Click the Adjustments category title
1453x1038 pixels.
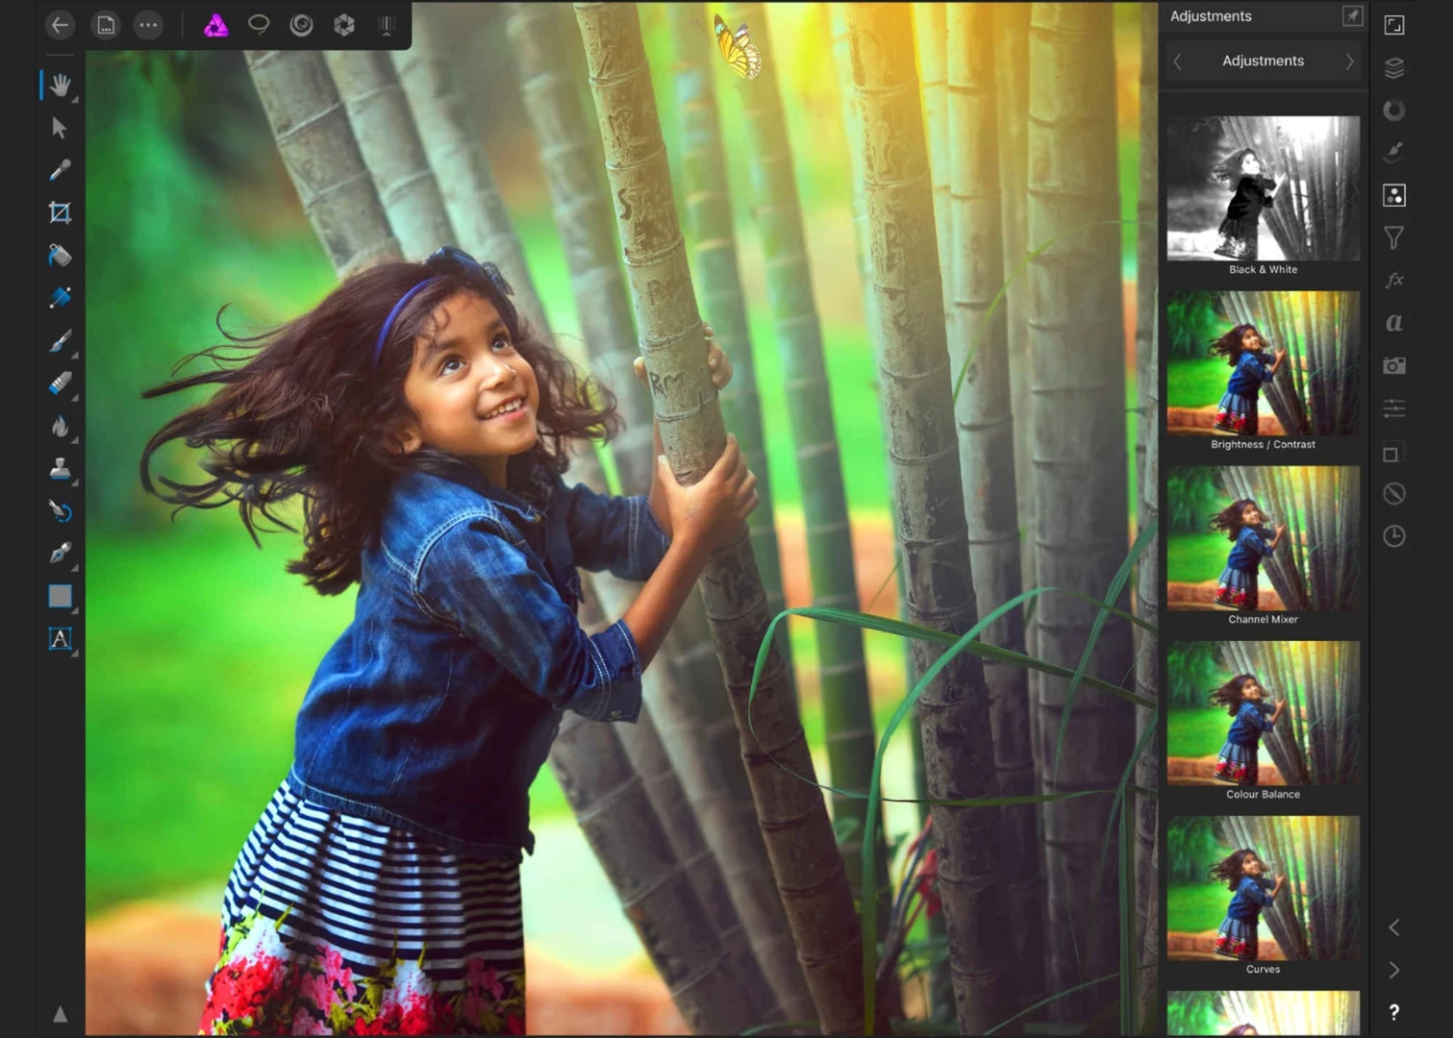pyautogui.click(x=1264, y=61)
